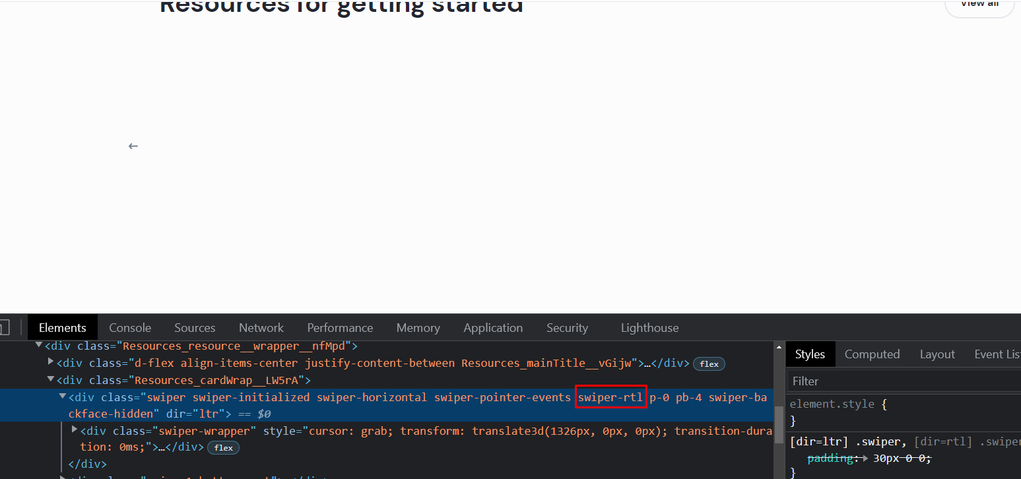
Task: Click the back arrow on the webpage
Action: [x=133, y=146]
